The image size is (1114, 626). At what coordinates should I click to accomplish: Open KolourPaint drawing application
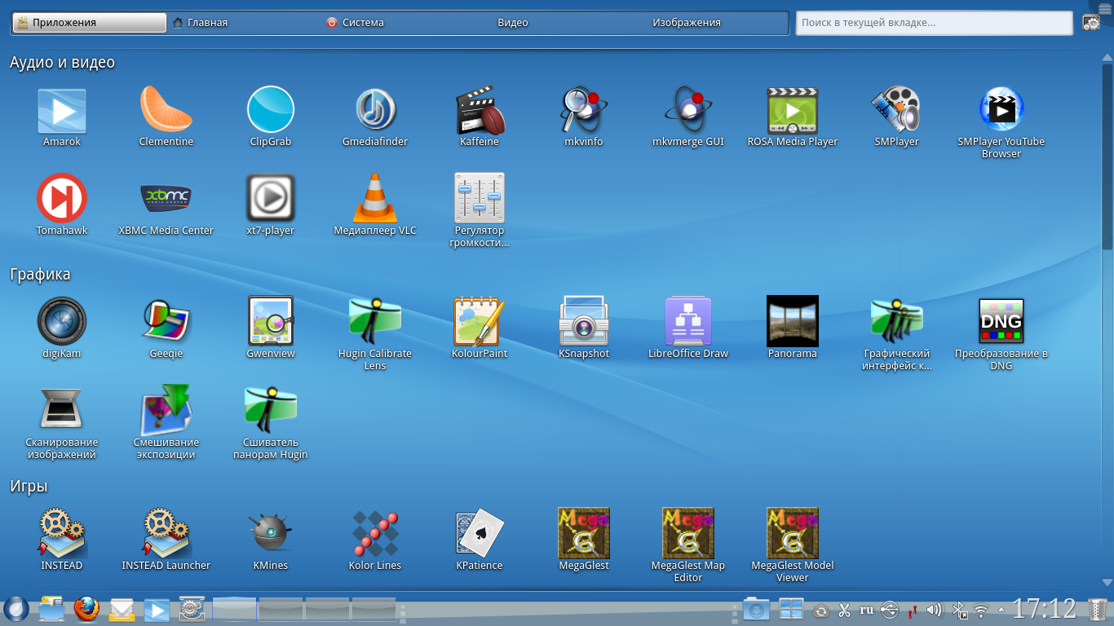pos(480,322)
